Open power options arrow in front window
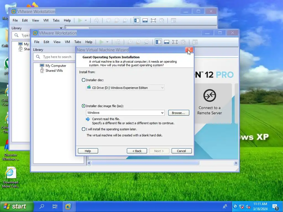283x212 pixels. coord(107,42)
